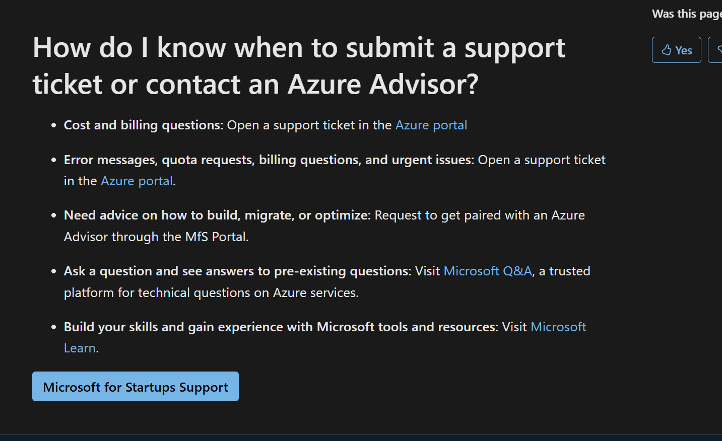Open the Microsoft link after 'resources: Visit'

[558, 327]
